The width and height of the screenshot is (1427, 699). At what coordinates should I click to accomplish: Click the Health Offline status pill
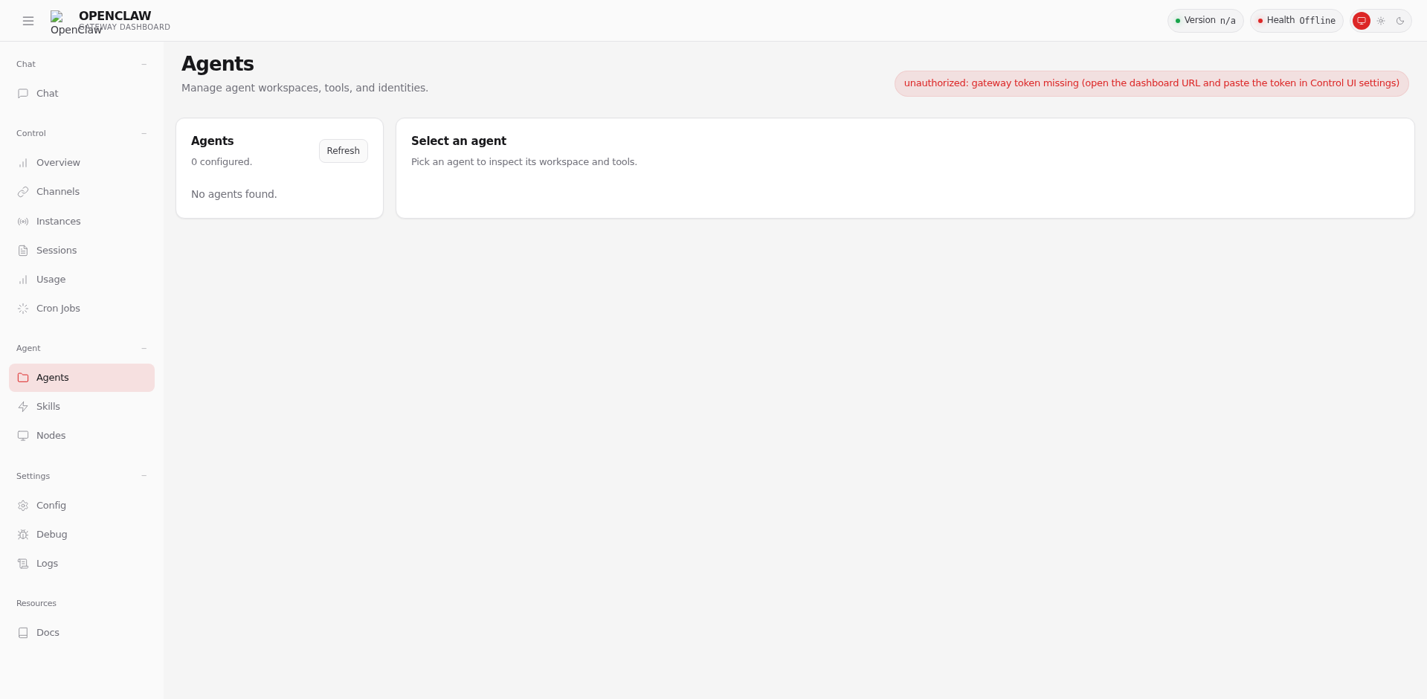click(x=1296, y=21)
